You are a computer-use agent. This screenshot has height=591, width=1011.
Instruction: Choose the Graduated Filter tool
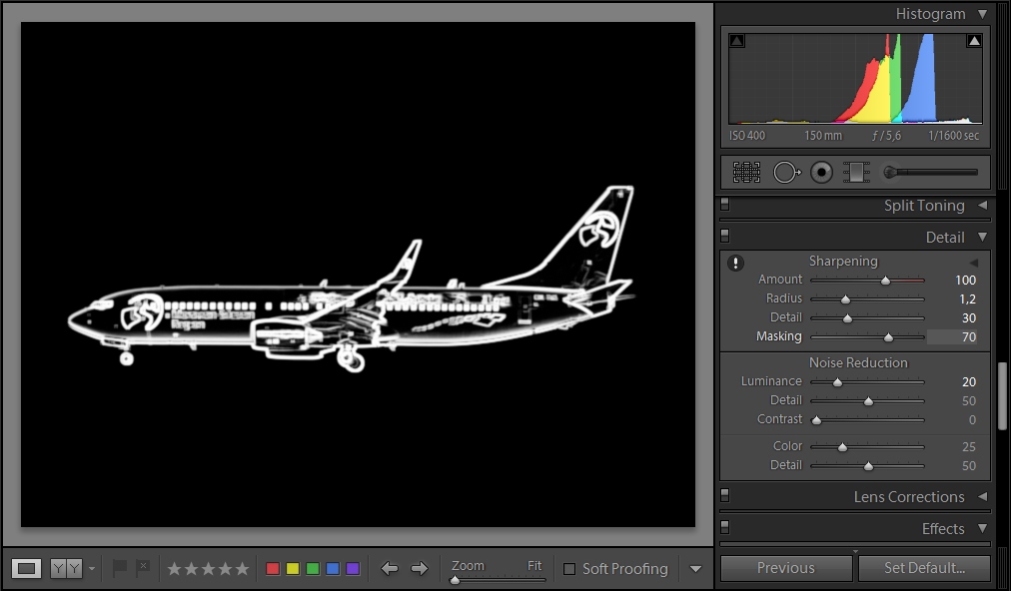855,172
